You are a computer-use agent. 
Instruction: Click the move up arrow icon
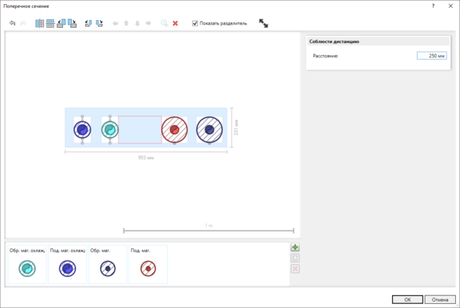[x=126, y=23]
